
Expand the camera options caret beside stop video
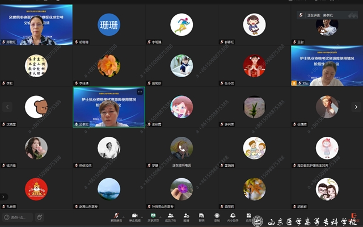click(x=142, y=217)
